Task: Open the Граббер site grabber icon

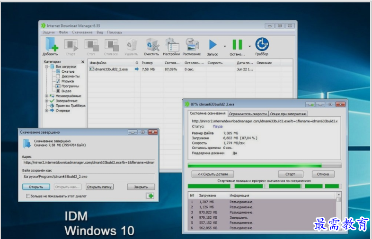Action: click(262, 44)
